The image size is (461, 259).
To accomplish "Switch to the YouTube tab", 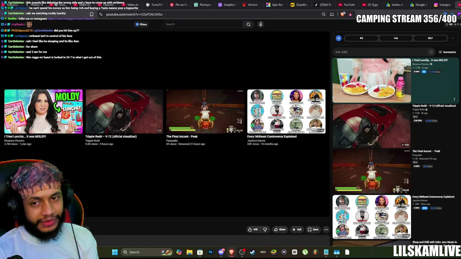I will [x=346, y=5].
